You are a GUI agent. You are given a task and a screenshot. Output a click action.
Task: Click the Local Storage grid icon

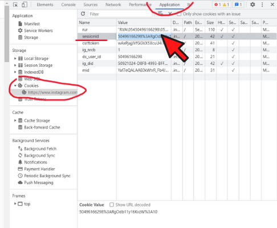pos(21,58)
